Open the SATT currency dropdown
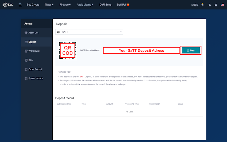This screenshot has height=142, width=227. (89, 32)
